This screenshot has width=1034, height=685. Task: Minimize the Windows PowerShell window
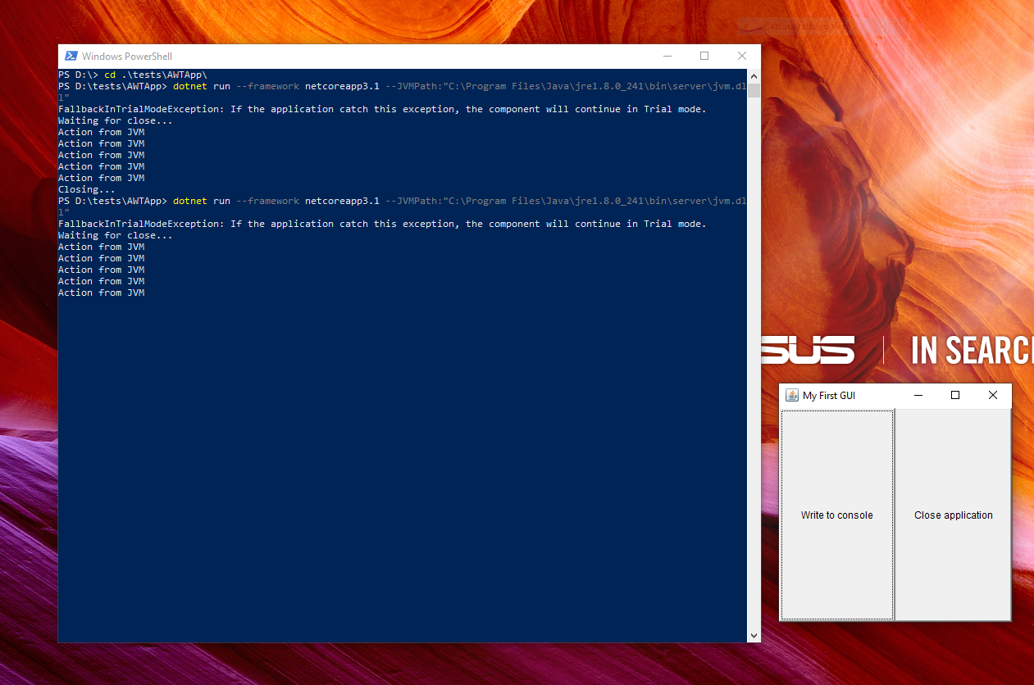click(x=667, y=56)
